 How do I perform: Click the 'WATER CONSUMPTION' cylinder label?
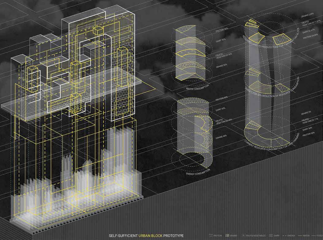point(198,87)
